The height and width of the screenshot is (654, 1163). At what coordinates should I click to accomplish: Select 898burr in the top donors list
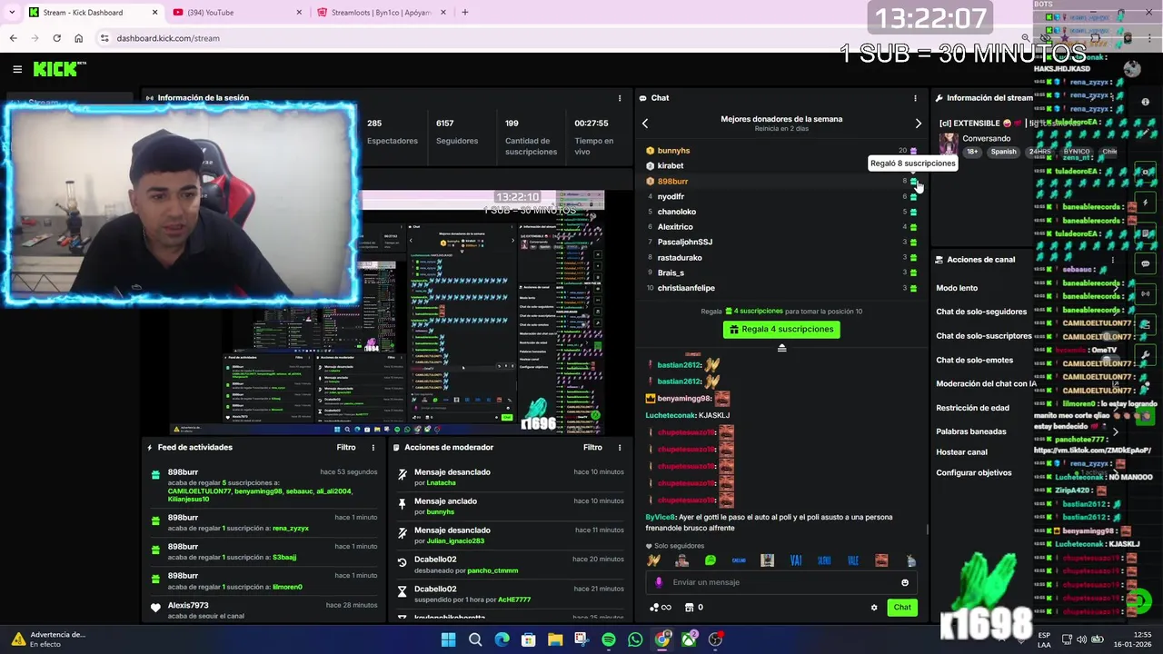pos(672,182)
